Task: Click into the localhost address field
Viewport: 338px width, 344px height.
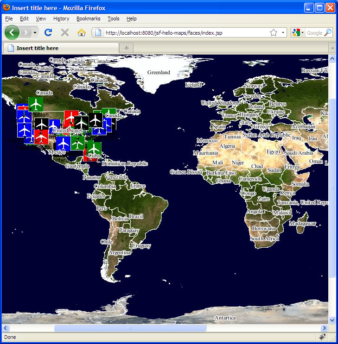Action: (185, 32)
